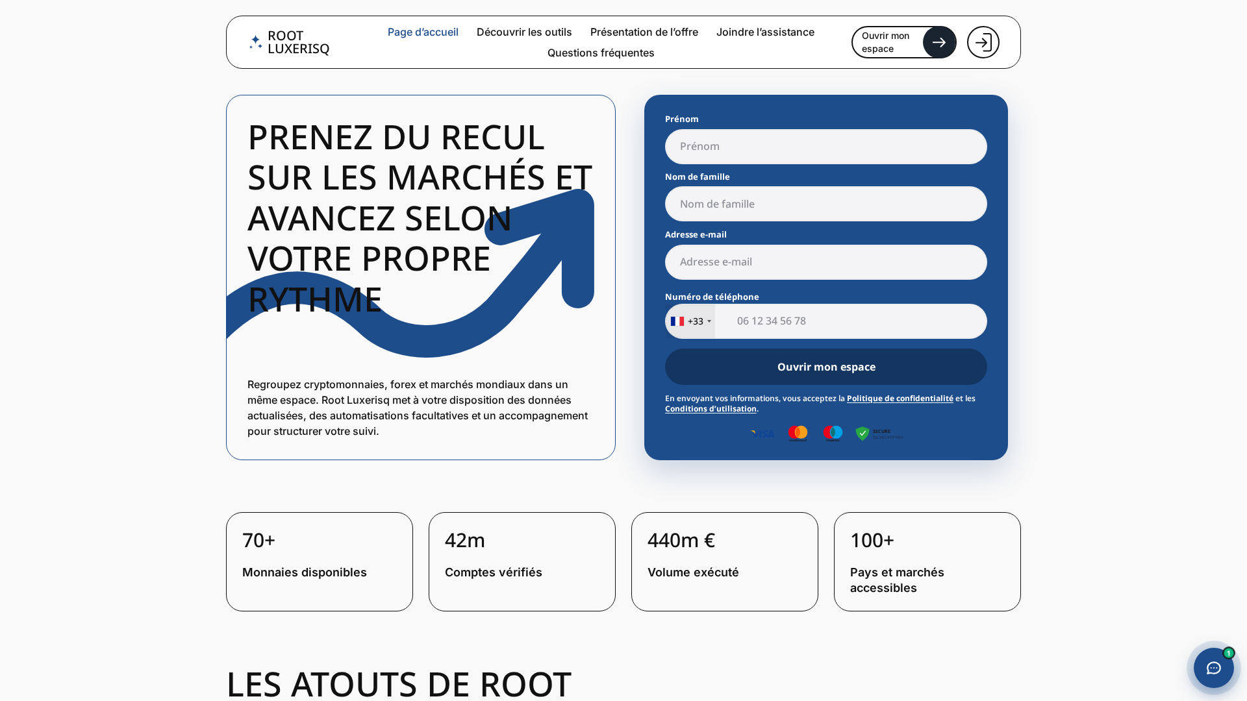The height and width of the screenshot is (701, 1247).
Task: Focus the Nom de famille input field
Action: point(826,204)
